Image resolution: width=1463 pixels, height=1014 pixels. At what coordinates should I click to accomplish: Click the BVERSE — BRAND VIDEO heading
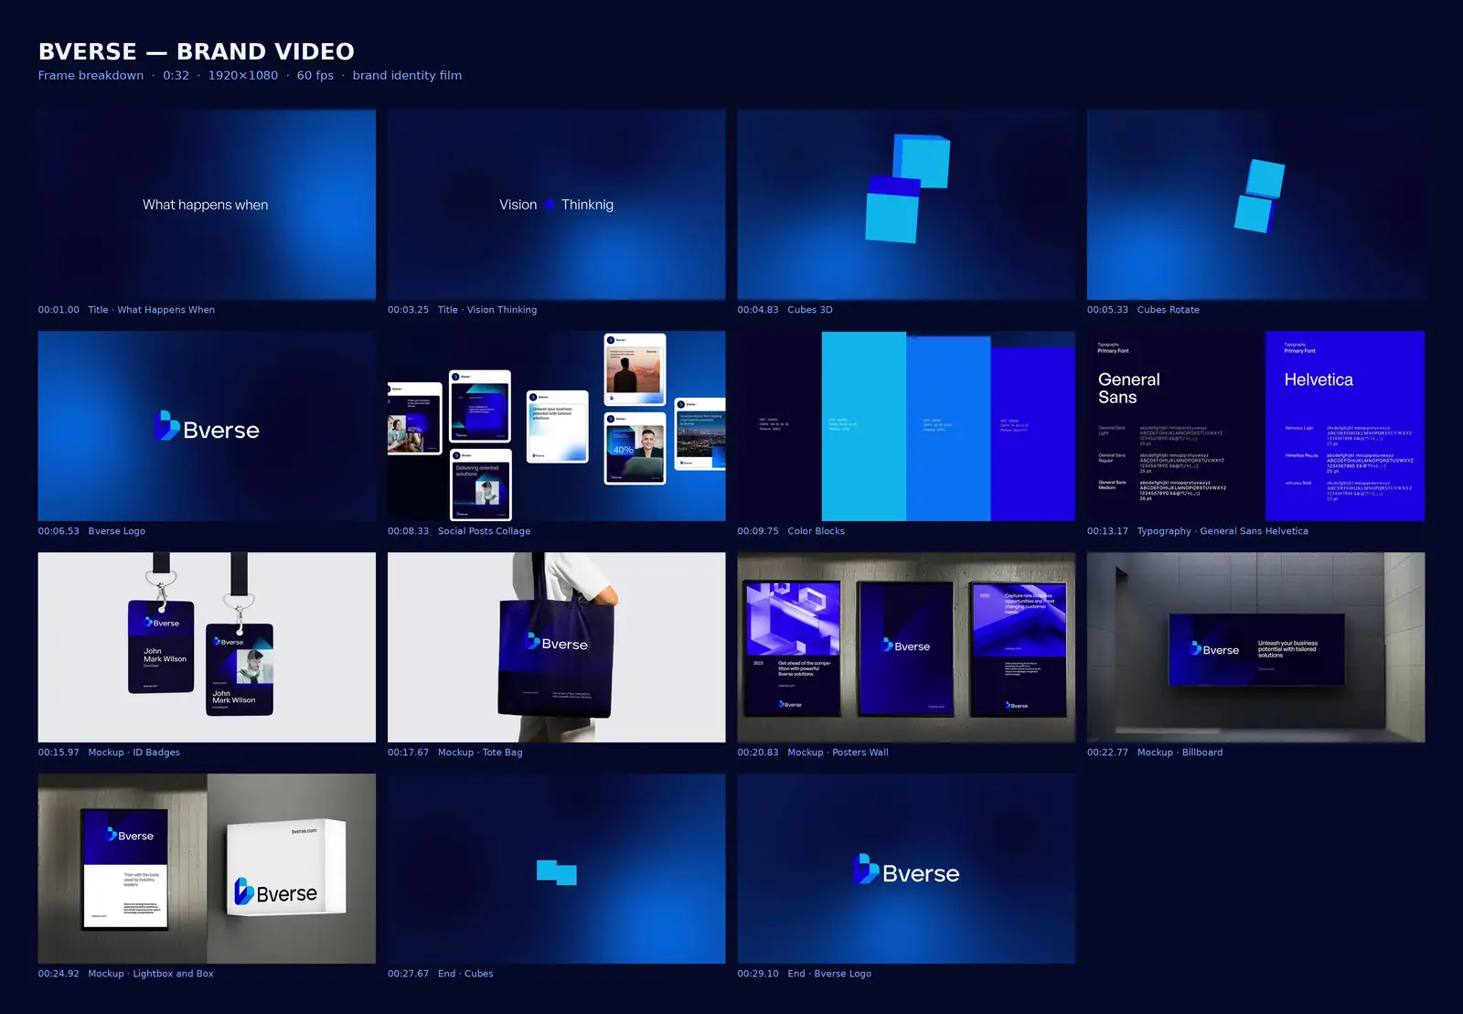tap(197, 51)
